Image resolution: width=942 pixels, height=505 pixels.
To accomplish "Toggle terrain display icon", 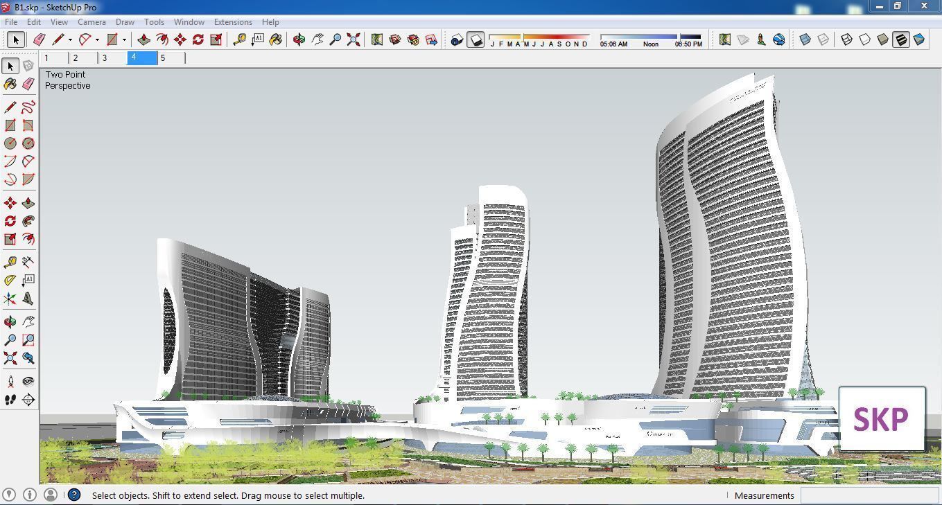I will [743, 40].
